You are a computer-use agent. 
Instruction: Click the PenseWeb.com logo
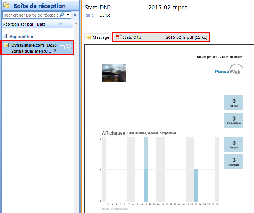click(229, 70)
